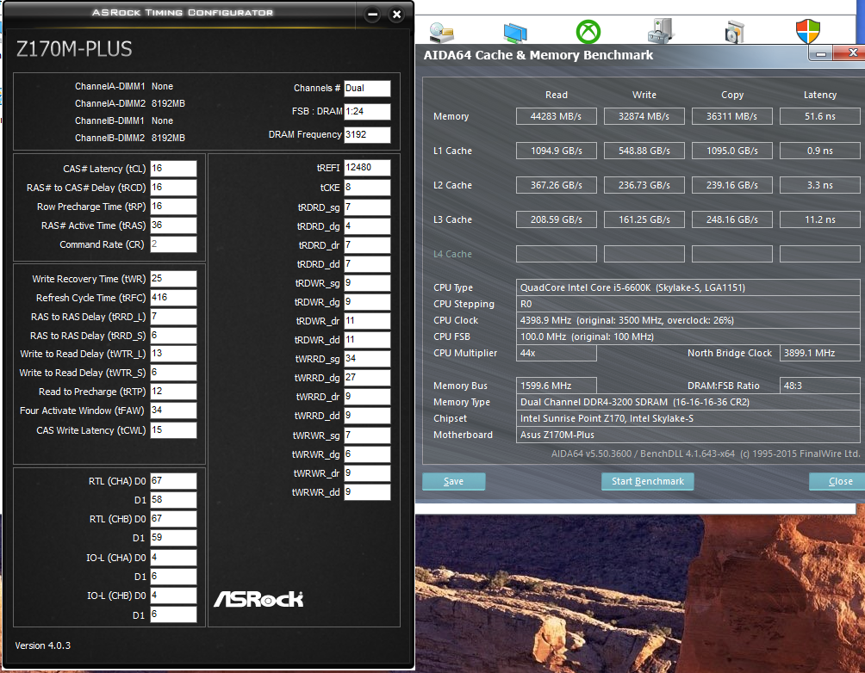Select the tRDRD_dg field
Screen dimensions: 865x673
pos(367,226)
